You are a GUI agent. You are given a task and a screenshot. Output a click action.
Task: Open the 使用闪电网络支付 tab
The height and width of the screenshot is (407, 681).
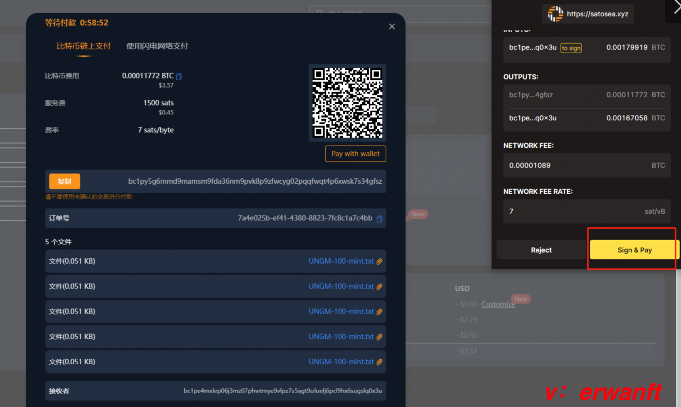[x=157, y=46]
